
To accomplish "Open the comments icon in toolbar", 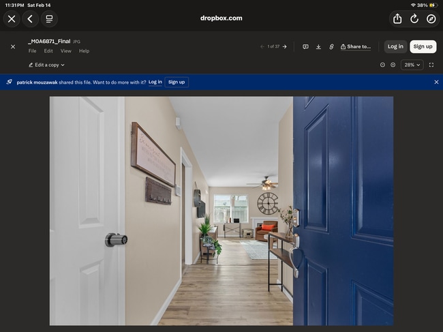I will point(305,46).
